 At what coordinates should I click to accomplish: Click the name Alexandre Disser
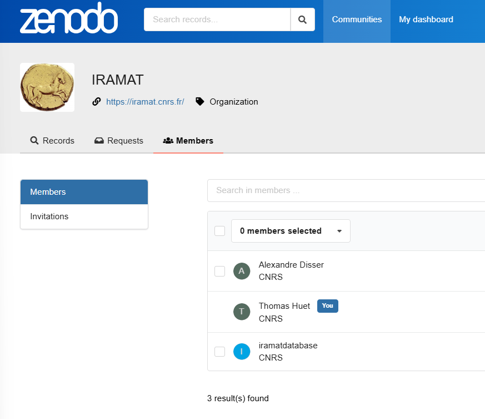291,265
